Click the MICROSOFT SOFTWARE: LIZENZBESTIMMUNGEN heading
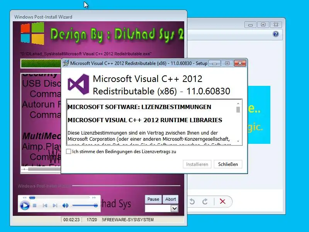The image size is (309, 232). pos(139,107)
